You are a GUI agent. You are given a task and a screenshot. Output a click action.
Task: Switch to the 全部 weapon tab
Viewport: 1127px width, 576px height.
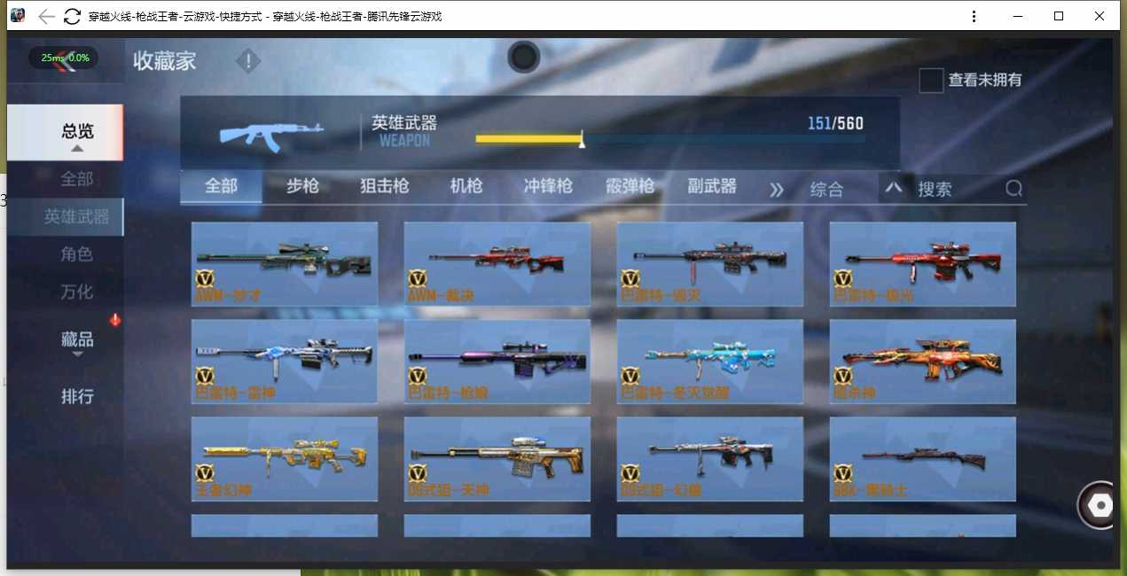pyautogui.click(x=221, y=186)
